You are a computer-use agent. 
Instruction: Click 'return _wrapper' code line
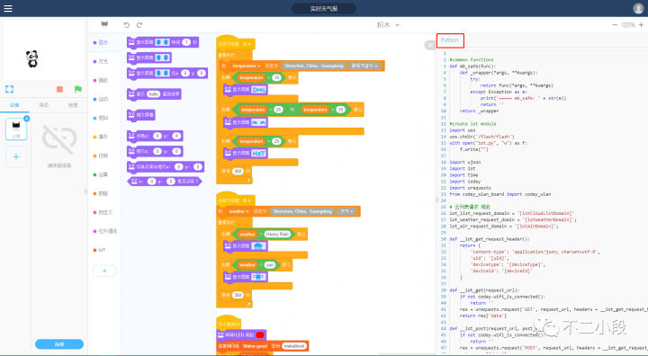click(479, 111)
